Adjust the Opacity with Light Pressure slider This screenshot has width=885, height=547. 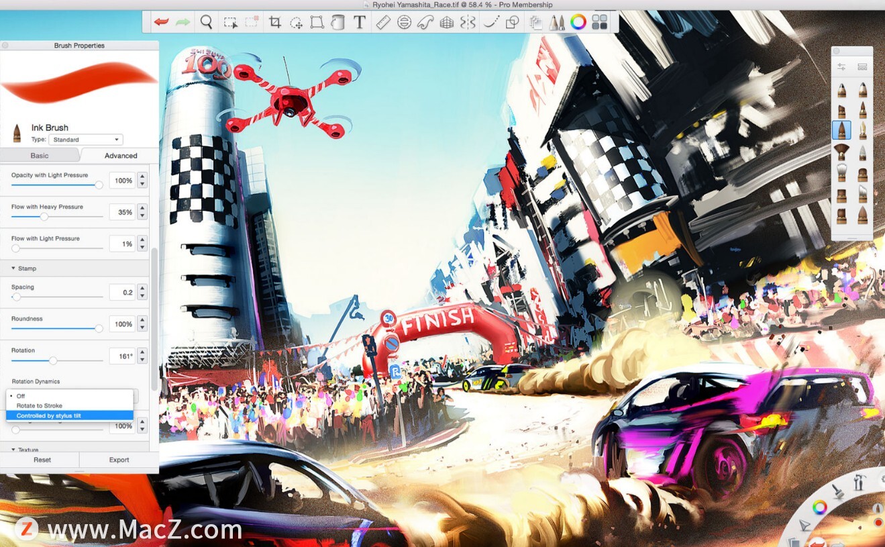[57, 184]
